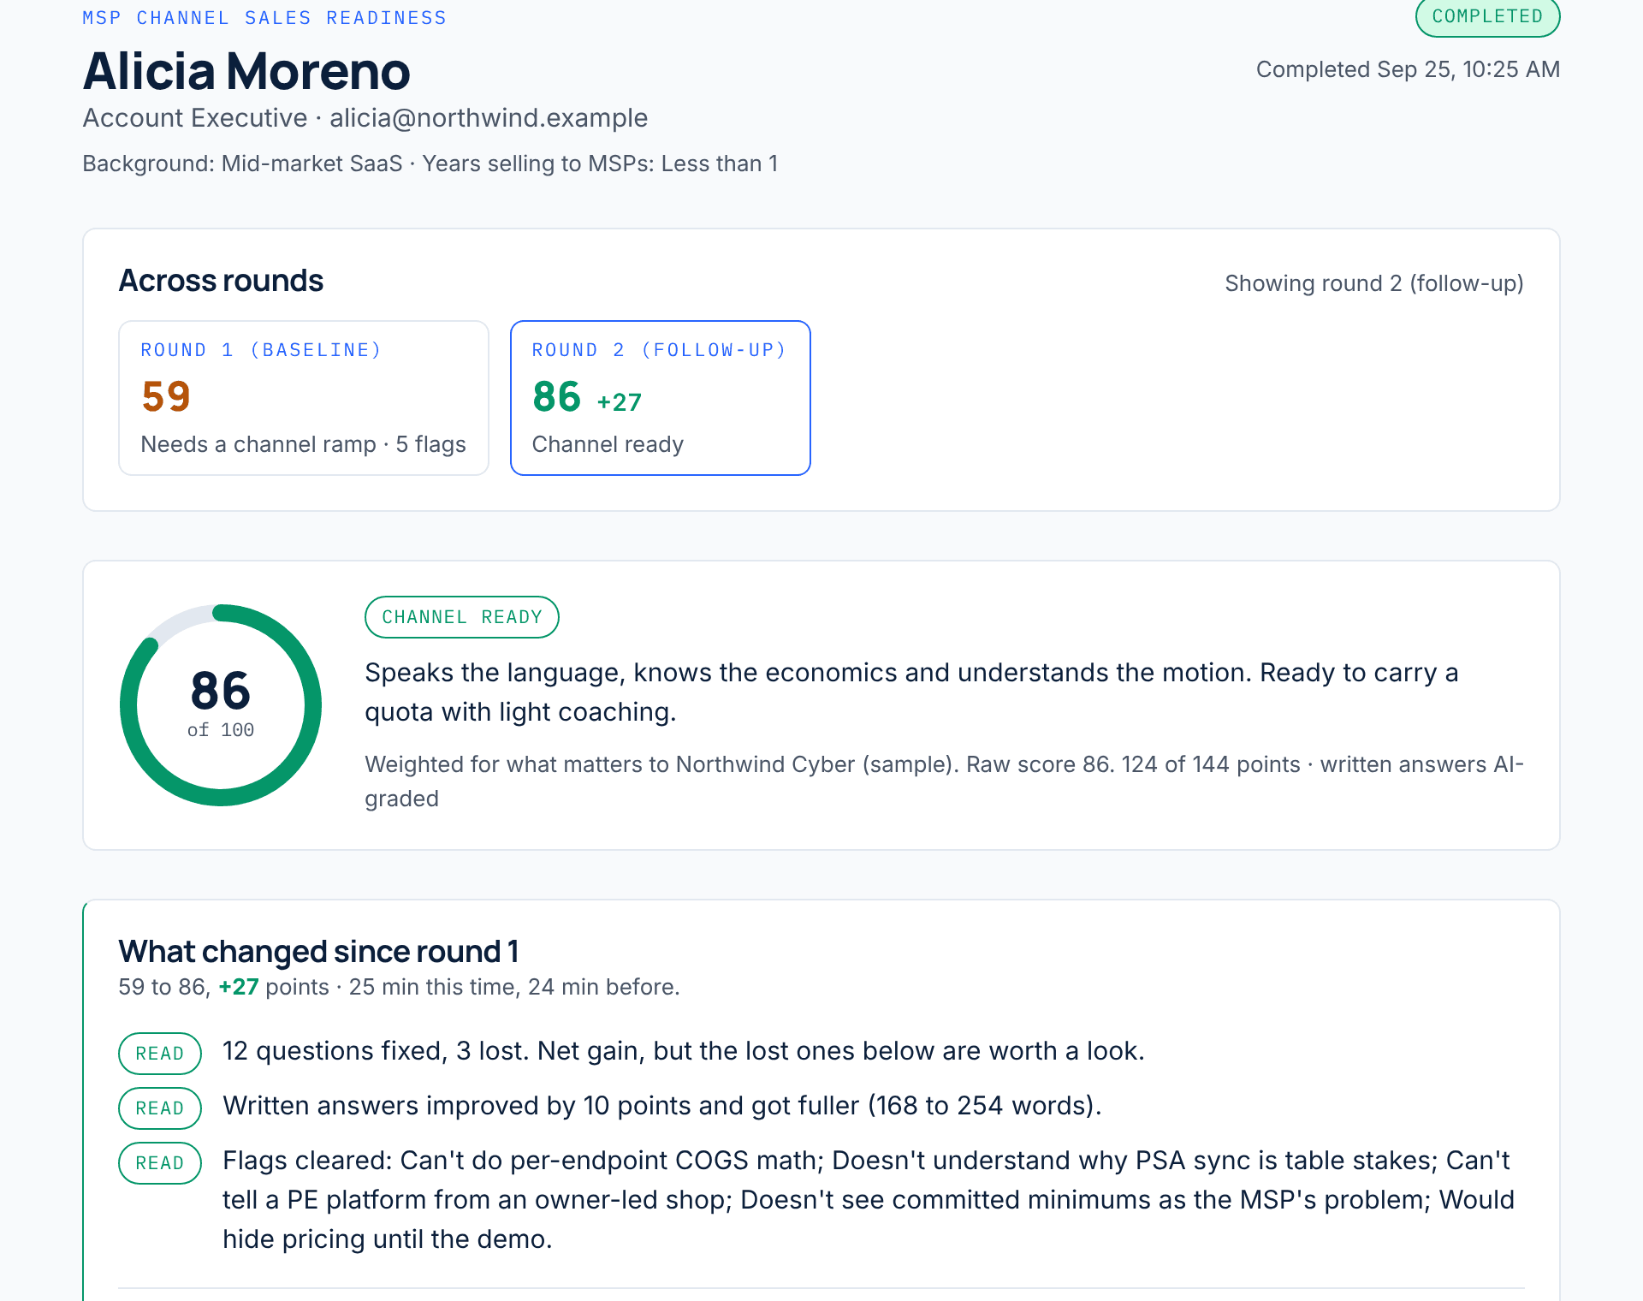Viewport: 1643px width, 1301px height.
Task: Click the email alicia@northwind.example line
Action: [365, 118]
